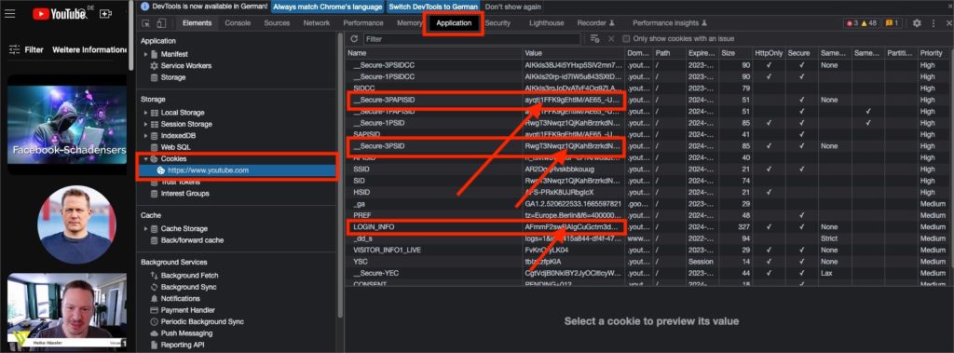Open DevTools settings gear
Image resolution: width=954 pixels, height=353 pixels.
point(917,23)
